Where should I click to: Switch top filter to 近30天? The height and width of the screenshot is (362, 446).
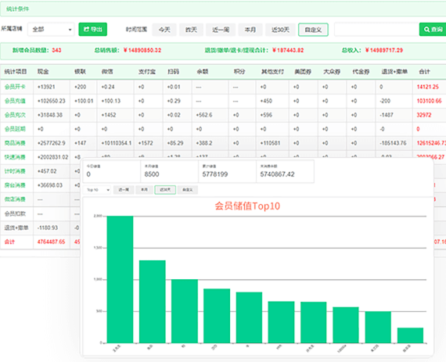click(280, 30)
